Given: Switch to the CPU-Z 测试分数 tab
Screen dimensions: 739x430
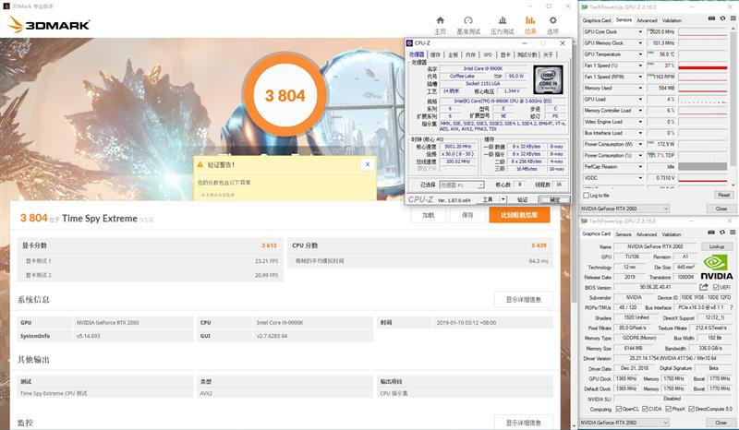Looking at the screenshot, I should [527, 54].
